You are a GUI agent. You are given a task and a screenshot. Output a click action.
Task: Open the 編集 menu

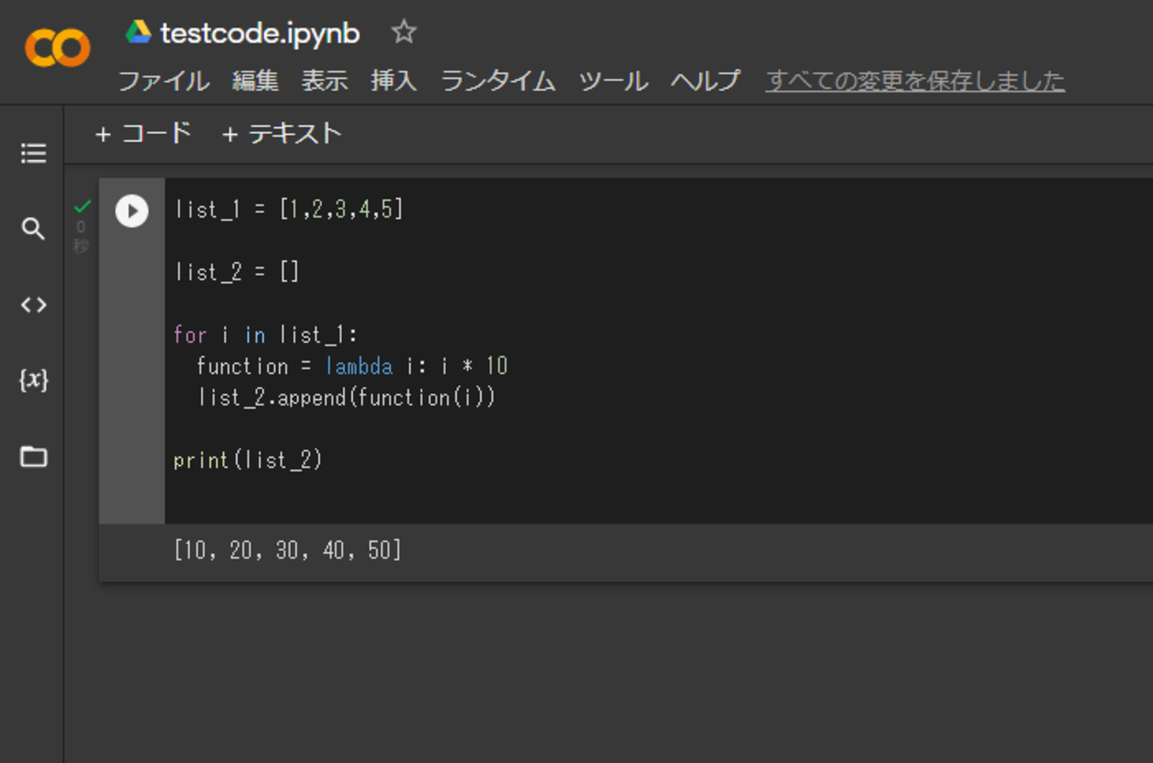pos(256,81)
